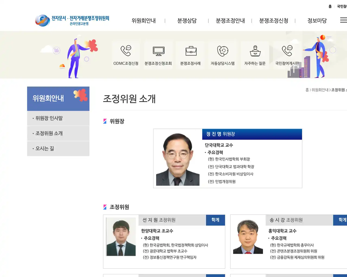
Task: Open the 분쟁조정안내 menu
Action: pyautogui.click(x=230, y=21)
